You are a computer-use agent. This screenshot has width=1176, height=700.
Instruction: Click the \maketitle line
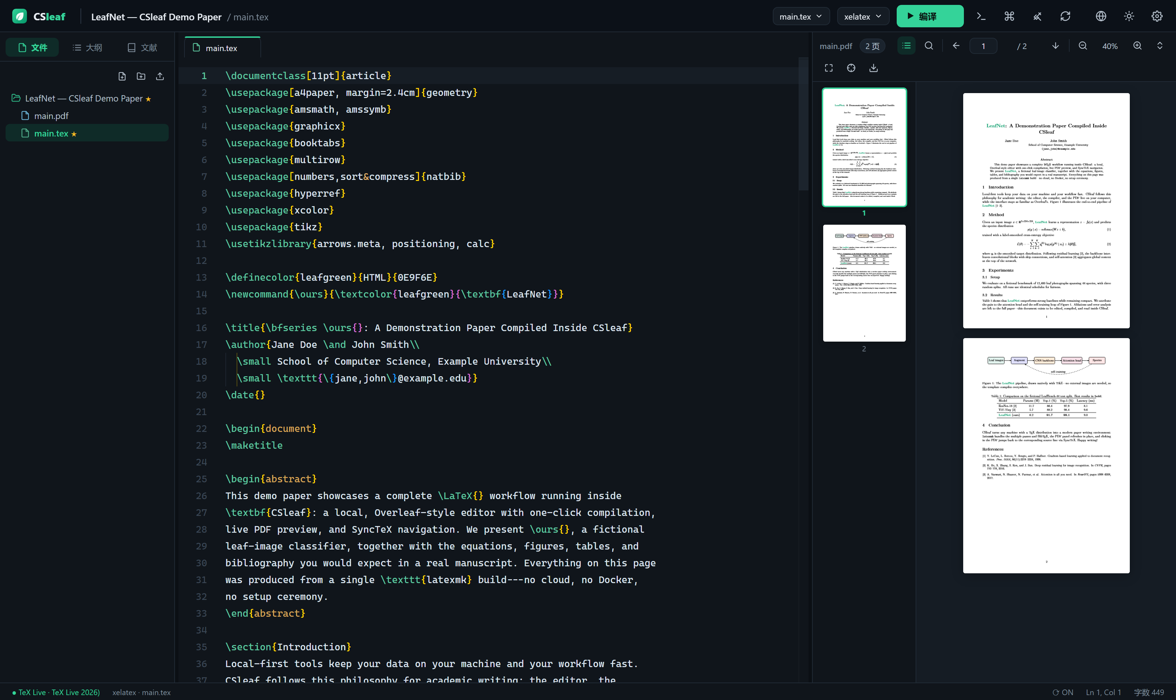(x=254, y=445)
